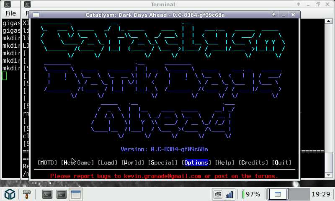Open the File menu in leftmost terminal

click(x=10, y=13)
